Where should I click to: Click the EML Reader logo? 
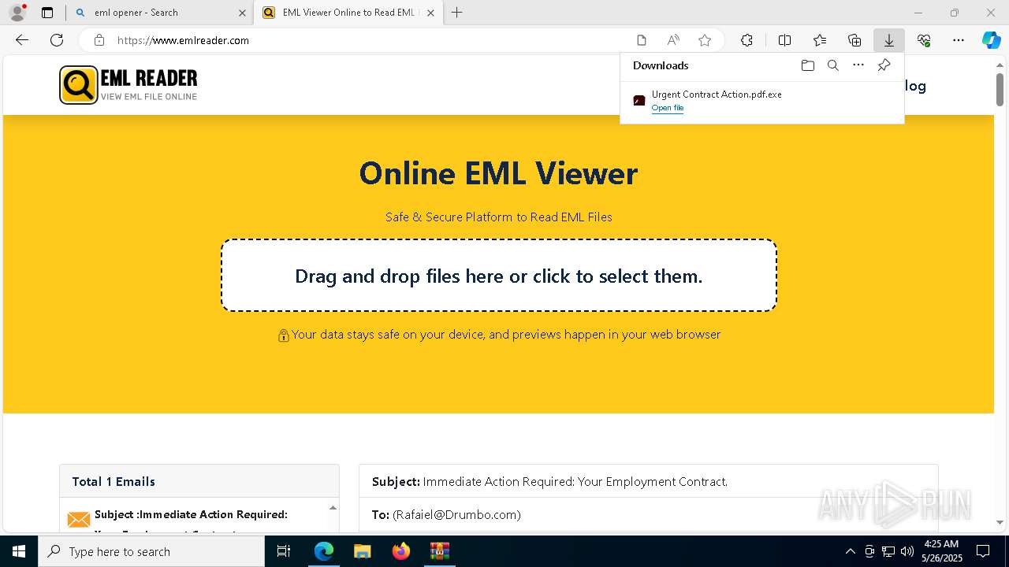(x=128, y=85)
